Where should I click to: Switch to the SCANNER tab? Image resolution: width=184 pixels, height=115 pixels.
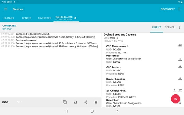(9, 18)
